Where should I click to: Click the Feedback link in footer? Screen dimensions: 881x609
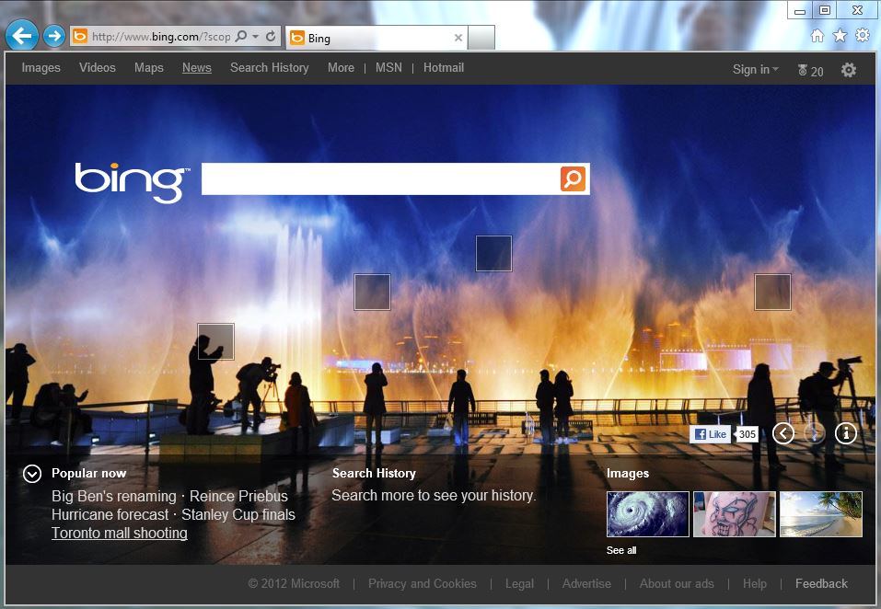coord(821,583)
